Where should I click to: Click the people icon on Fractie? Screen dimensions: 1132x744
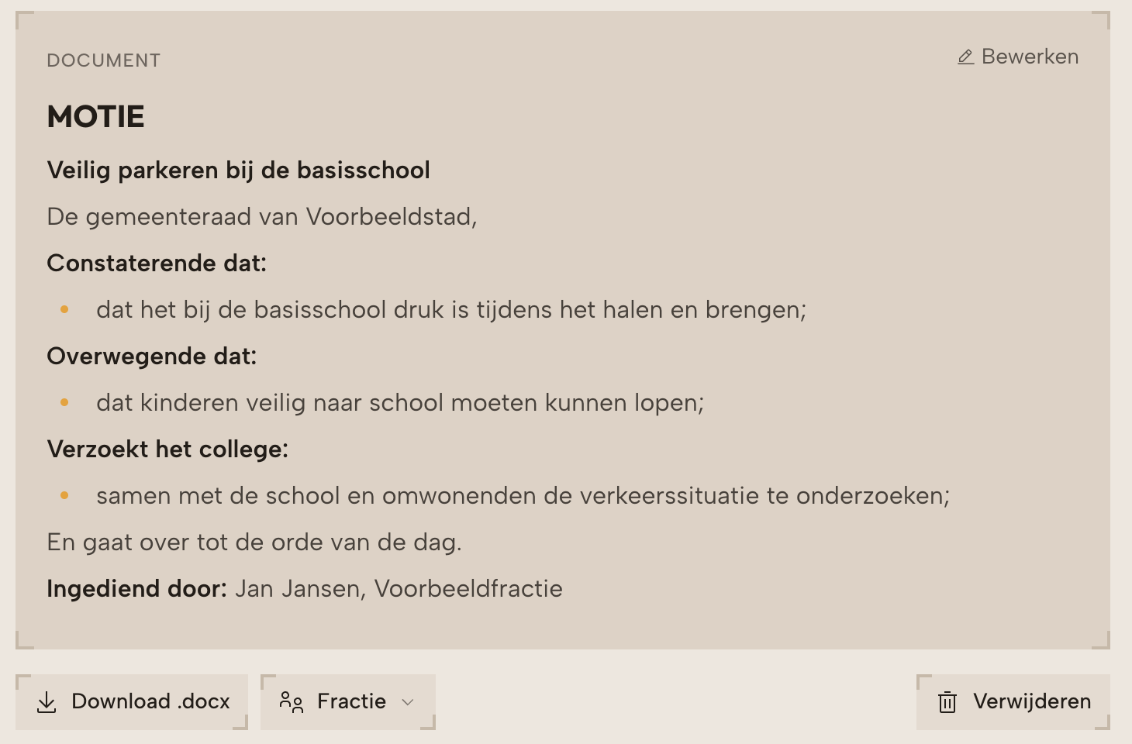coord(292,702)
